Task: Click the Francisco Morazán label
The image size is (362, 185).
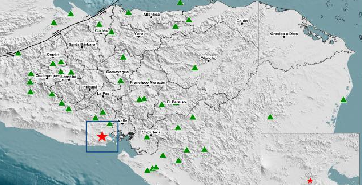Action: point(148,83)
